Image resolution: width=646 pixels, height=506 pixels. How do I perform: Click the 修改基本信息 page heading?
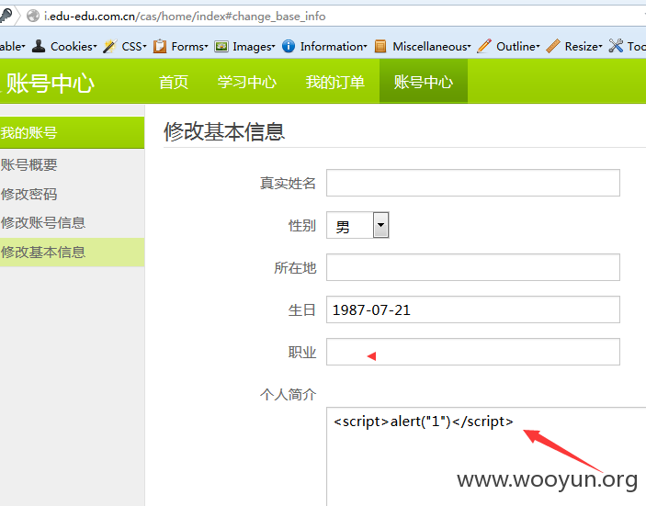(224, 131)
